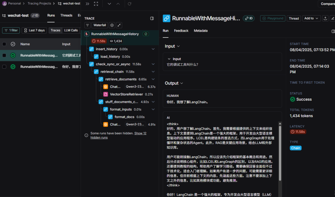This screenshot has height=197, width=335.
Task: Click the retrieve_documents chain icon
Action: pyautogui.click(x=101, y=79)
